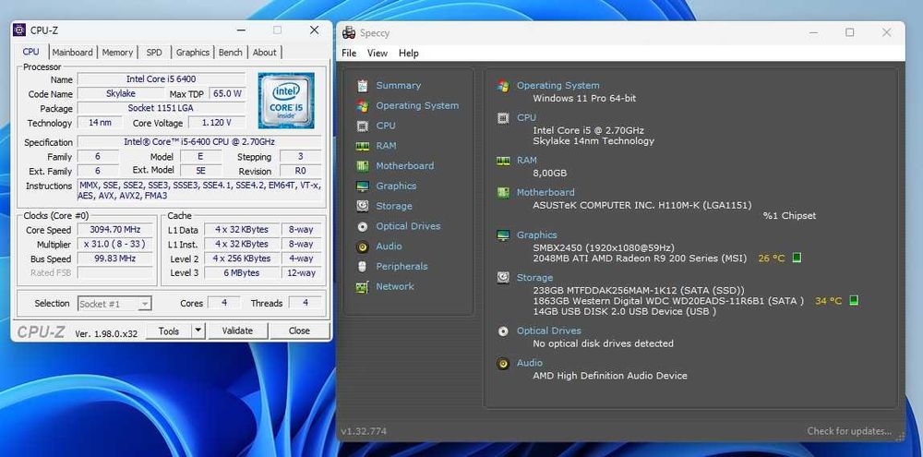Click the AMD High Definition Audio Device text

[x=610, y=375]
